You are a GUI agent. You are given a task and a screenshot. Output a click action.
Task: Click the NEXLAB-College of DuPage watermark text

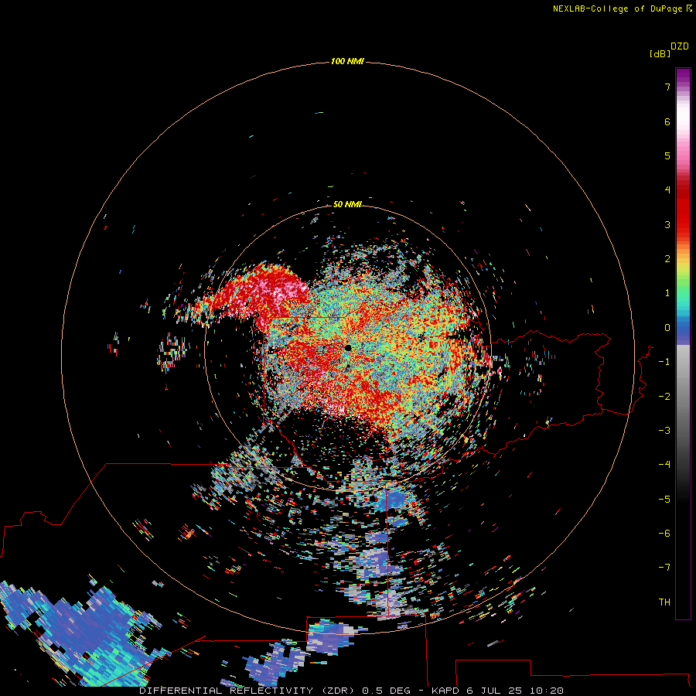click(x=618, y=9)
